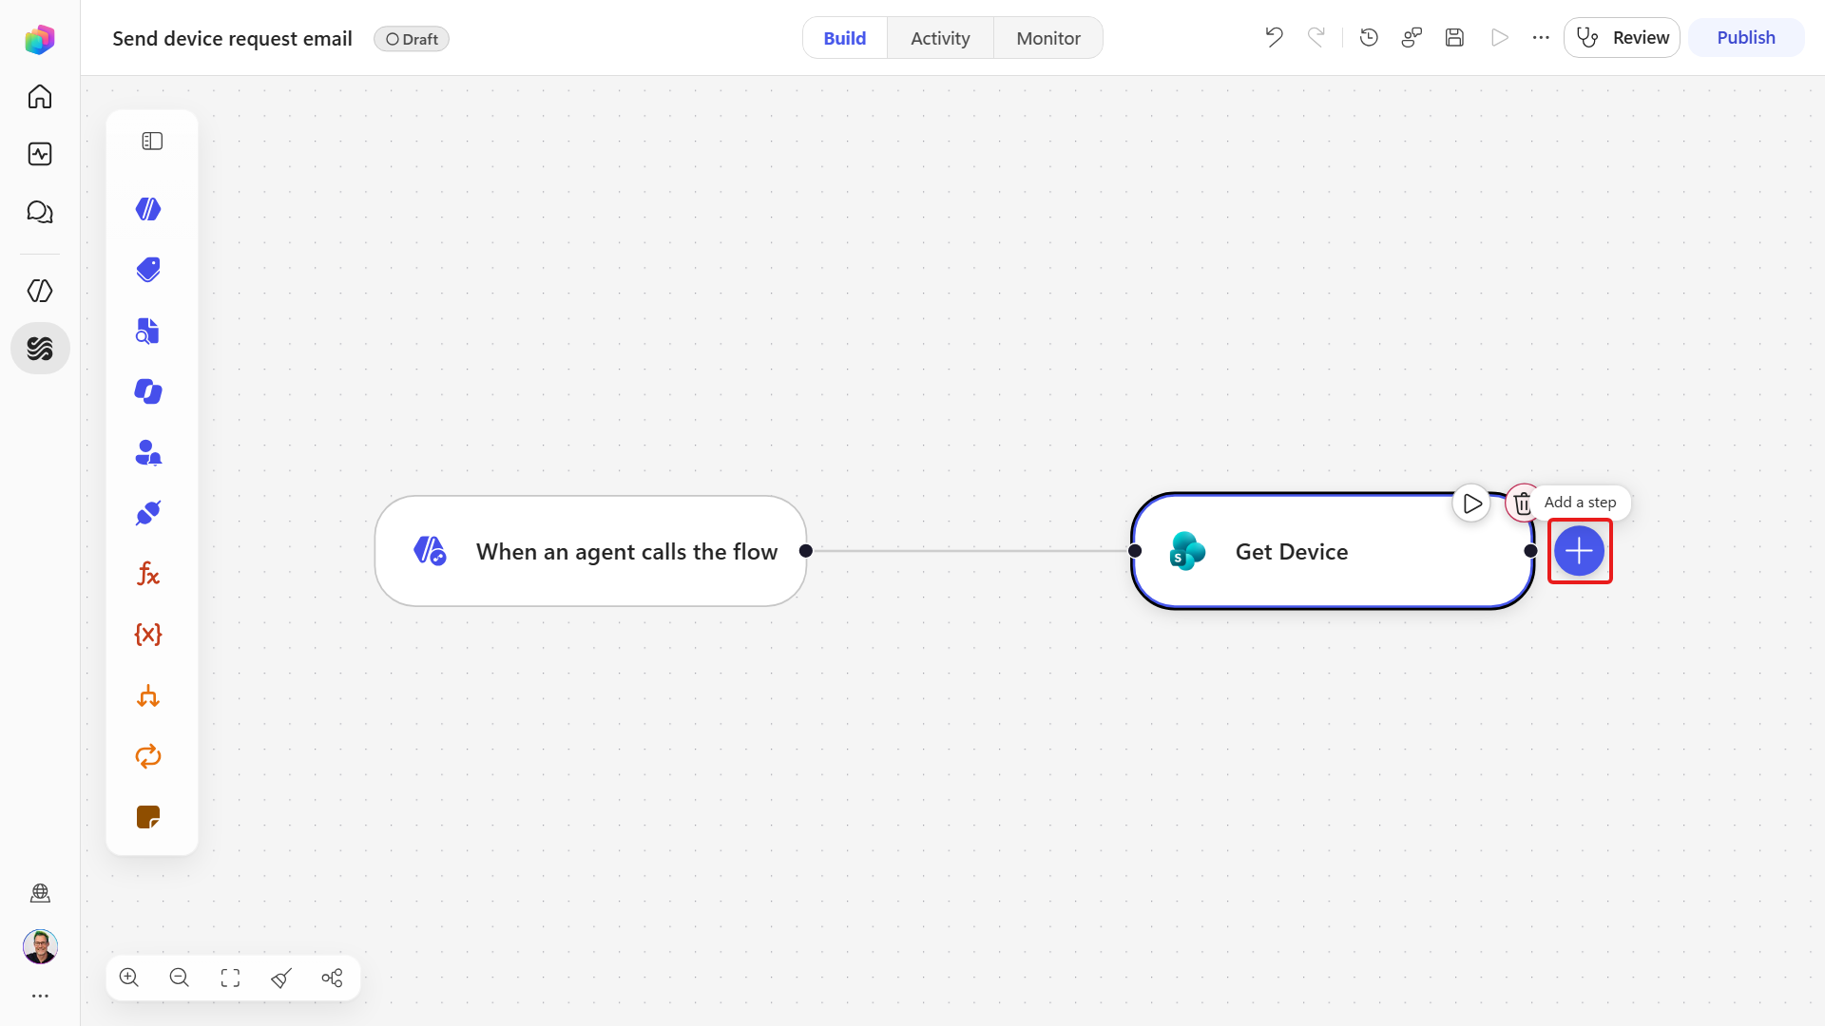Open the Agents icon below the sidebar divider
The image size is (1825, 1026).
[x=40, y=291]
